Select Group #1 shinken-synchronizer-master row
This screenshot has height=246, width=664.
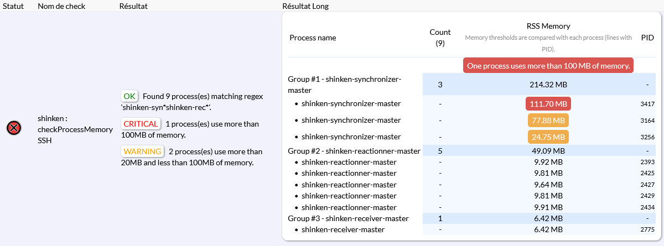343,85
